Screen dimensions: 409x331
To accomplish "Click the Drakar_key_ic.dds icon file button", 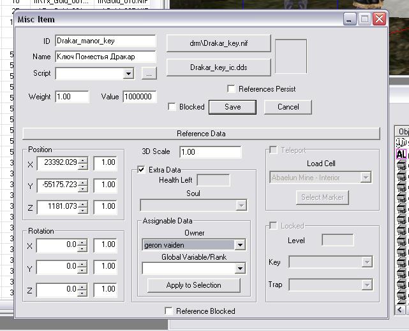I will 218,67.
